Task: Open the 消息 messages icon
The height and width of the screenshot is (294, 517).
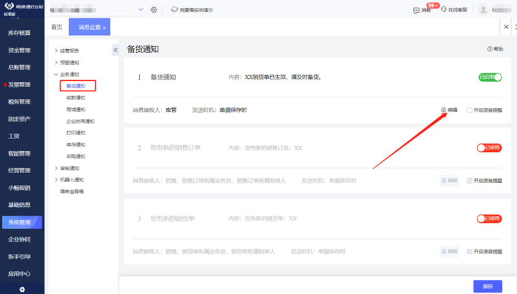Action: [x=416, y=10]
